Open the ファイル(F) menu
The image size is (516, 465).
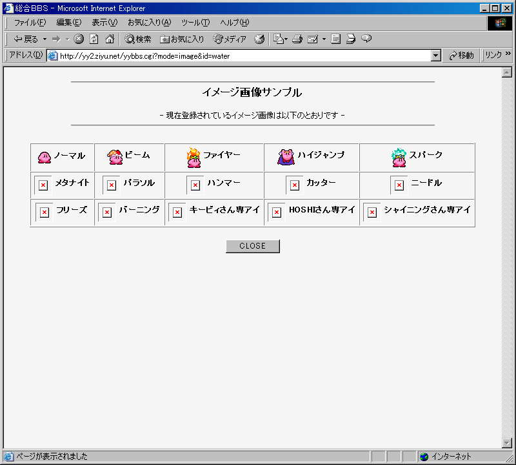[30, 23]
